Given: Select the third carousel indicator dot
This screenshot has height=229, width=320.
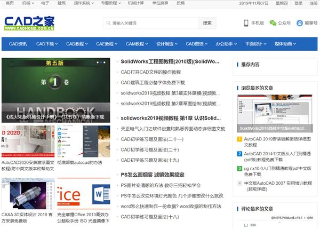Looking at the screenshot, I should [105, 62].
